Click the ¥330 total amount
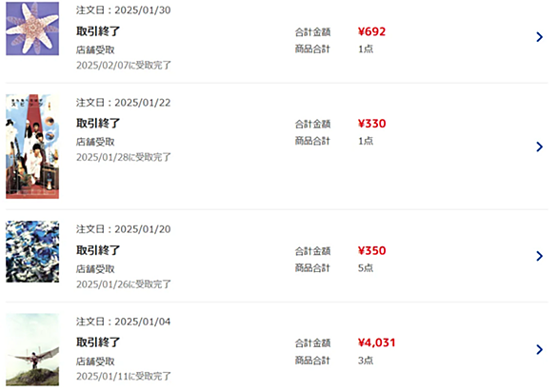The image size is (558, 391). (371, 124)
